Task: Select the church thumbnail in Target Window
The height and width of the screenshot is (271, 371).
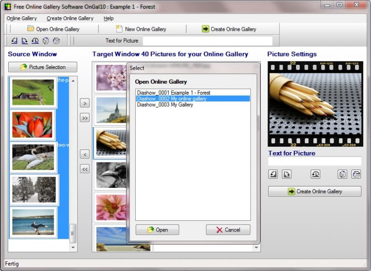Action: pyautogui.click(x=111, y=110)
